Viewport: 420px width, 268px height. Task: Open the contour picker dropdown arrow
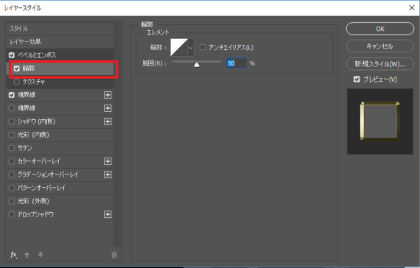[191, 48]
